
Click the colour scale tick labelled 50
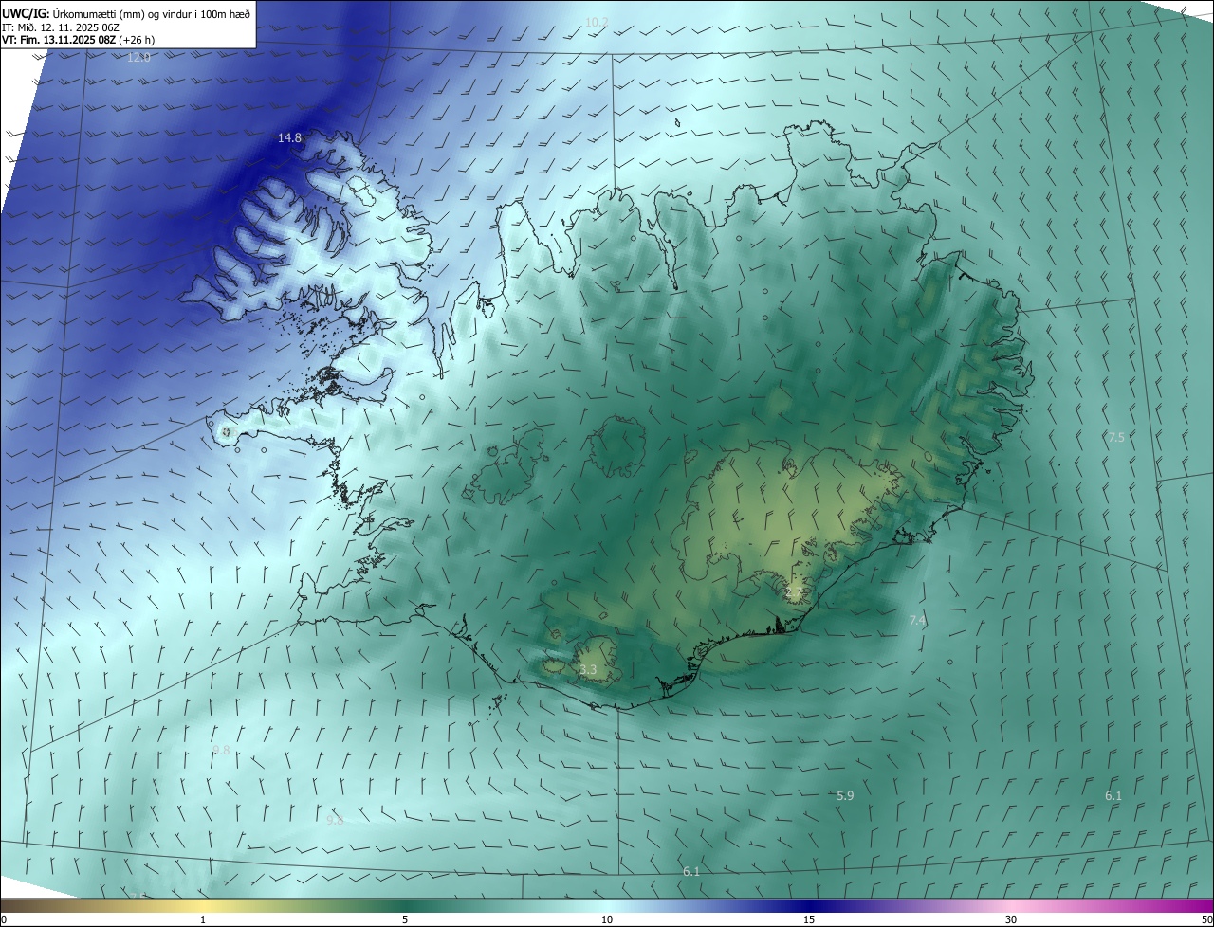click(x=1206, y=920)
